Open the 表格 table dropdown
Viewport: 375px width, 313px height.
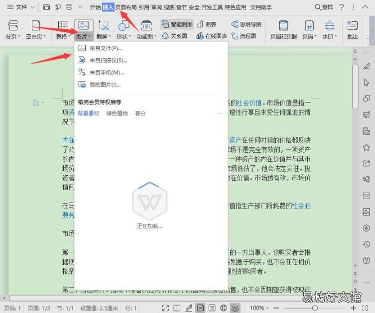click(x=63, y=30)
